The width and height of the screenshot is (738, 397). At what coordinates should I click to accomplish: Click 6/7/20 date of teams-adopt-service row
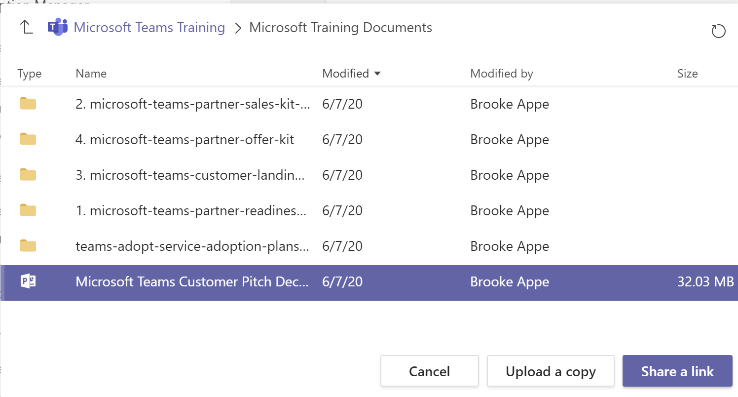(x=342, y=246)
